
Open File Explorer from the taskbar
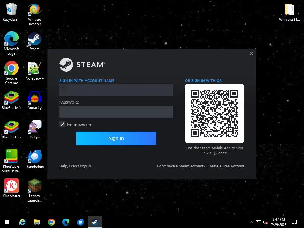37,222
